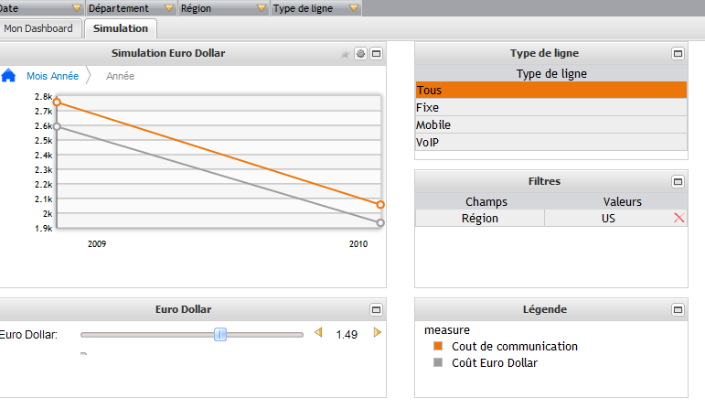Open the Région filter dropdown
Image resolution: width=705 pixels, height=409 pixels.
[262, 8]
